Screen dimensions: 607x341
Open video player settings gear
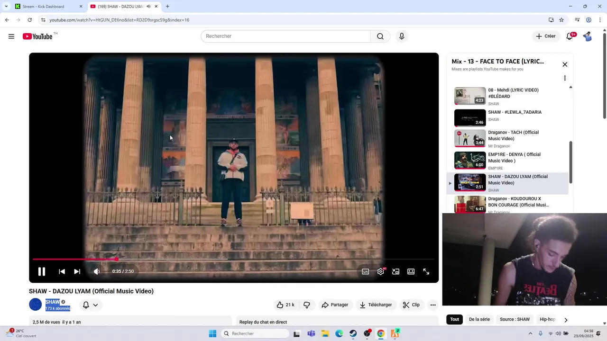[x=381, y=271]
